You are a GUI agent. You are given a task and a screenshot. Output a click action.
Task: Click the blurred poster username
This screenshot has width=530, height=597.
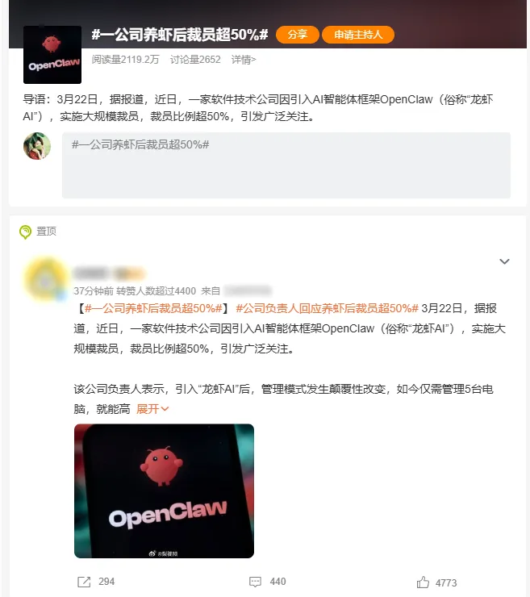[110, 273]
